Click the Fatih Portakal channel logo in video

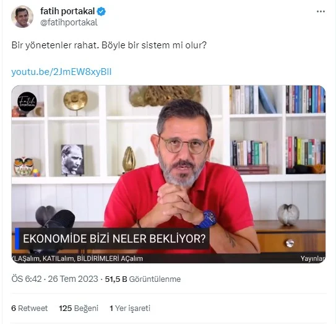[27, 102]
